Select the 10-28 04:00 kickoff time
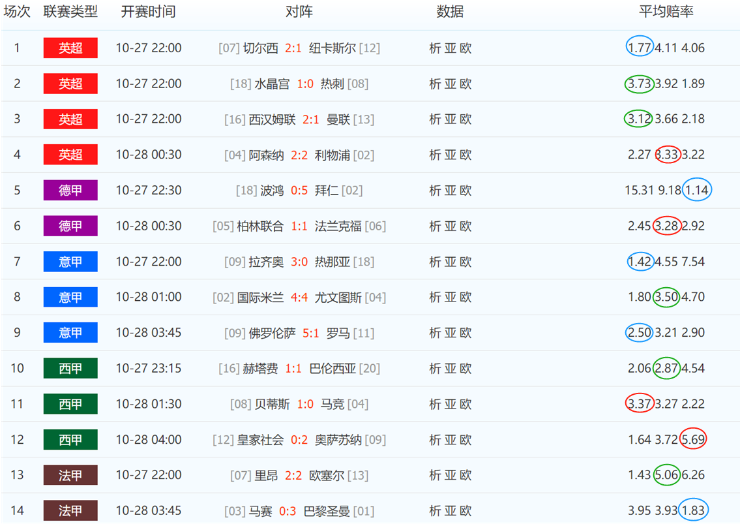Screen dimensions: 740x526 pos(149,439)
